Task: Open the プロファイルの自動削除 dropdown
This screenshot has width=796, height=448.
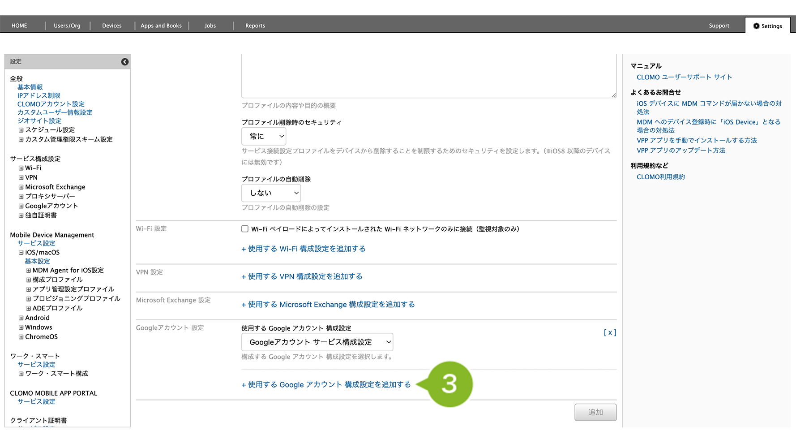Action: (x=271, y=193)
